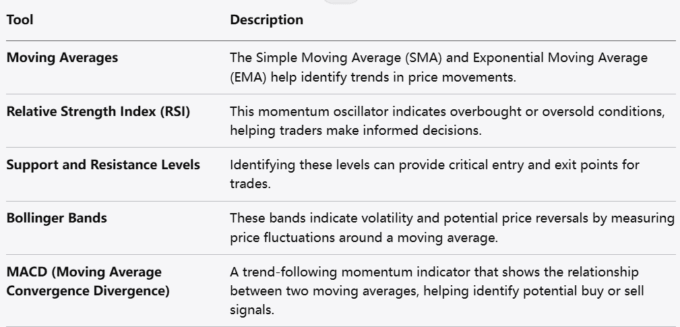
Task: Select the Bollinger Bands tool name
Action: [57, 218]
